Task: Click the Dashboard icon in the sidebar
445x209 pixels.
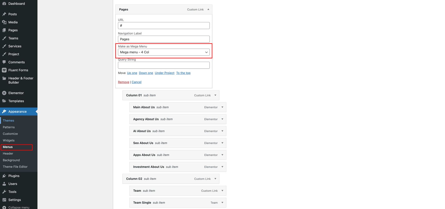Action: tap(4, 4)
